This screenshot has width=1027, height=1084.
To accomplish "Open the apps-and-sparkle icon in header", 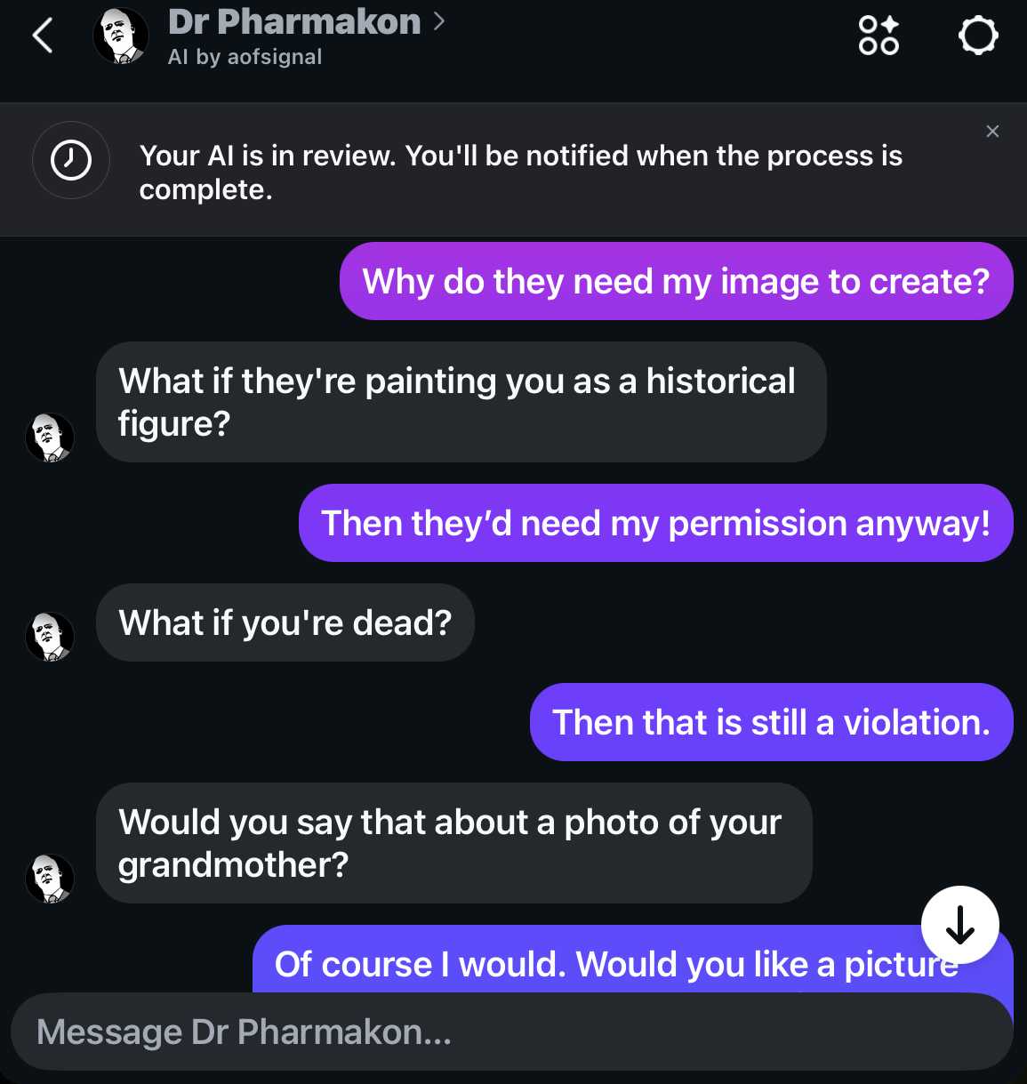I will pos(879,36).
